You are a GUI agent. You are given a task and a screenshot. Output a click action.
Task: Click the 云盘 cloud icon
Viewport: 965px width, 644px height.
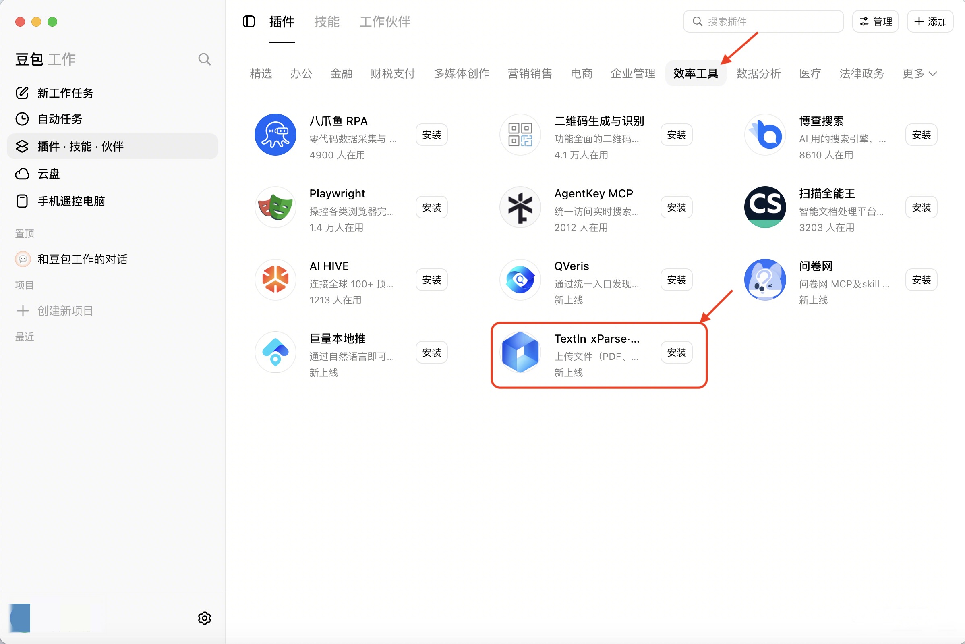pyautogui.click(x=22, y=174)
